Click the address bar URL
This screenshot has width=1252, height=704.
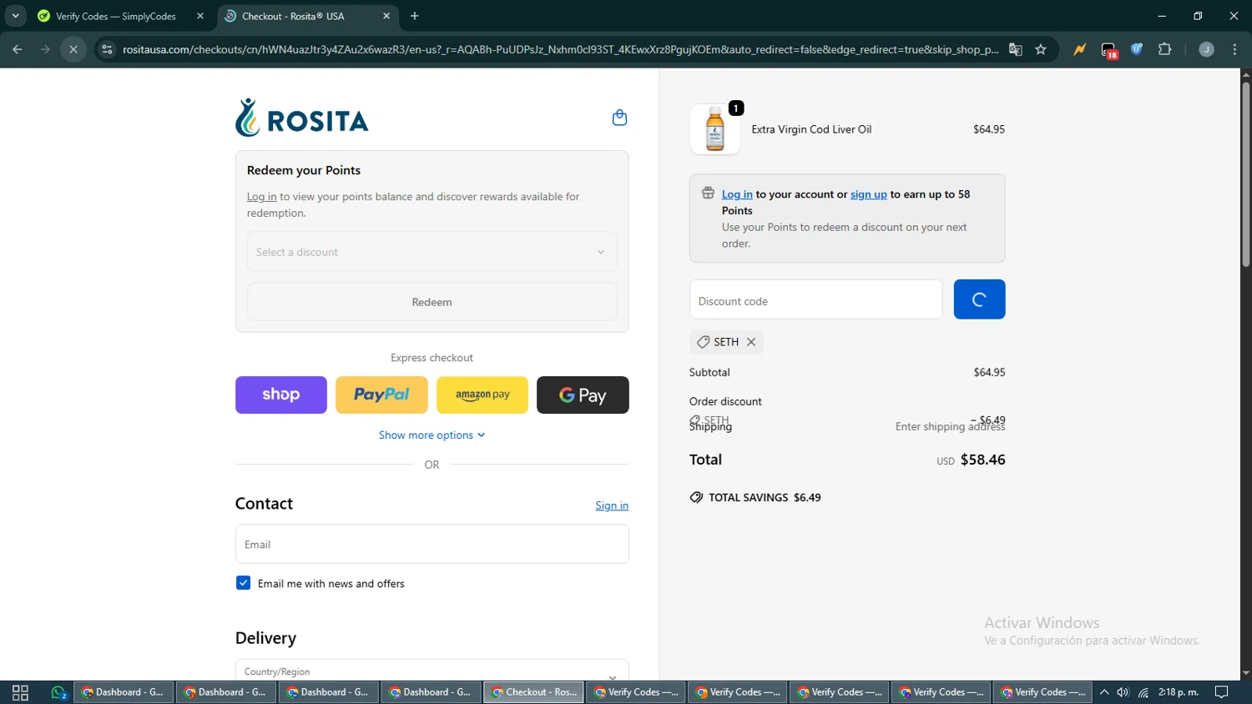tap(560, 49)
